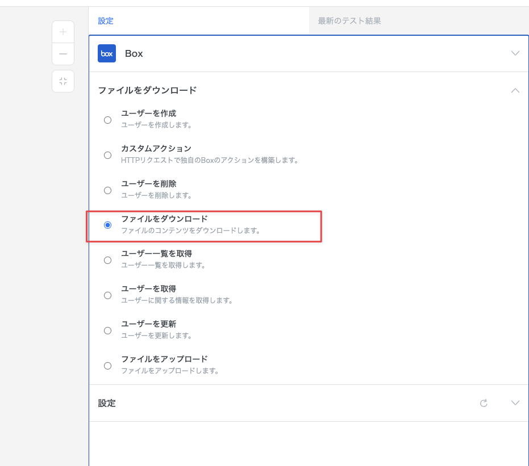Screen dimensions: 529x466
Task: Select the ユーザーを取得 radio button
Action: click(x=107, y=295)
